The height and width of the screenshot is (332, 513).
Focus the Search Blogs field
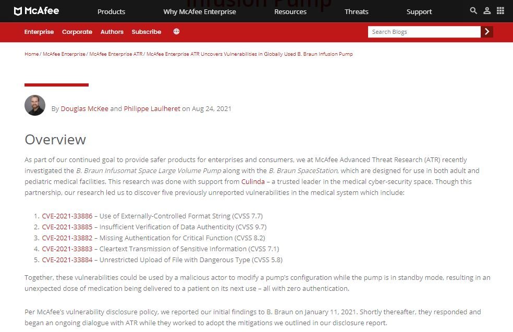click(424, 32)
